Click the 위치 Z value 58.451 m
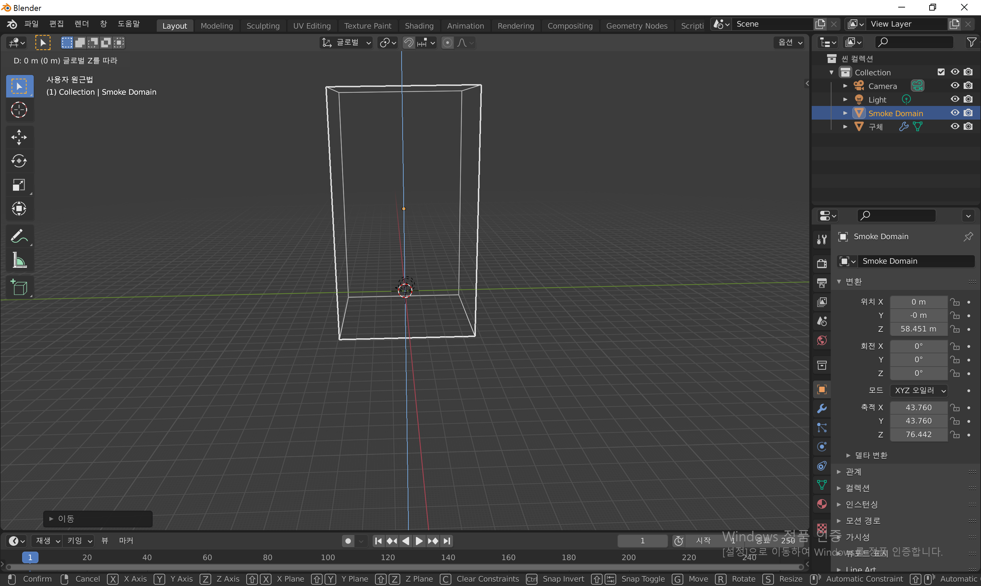 [x=919, y=329]
